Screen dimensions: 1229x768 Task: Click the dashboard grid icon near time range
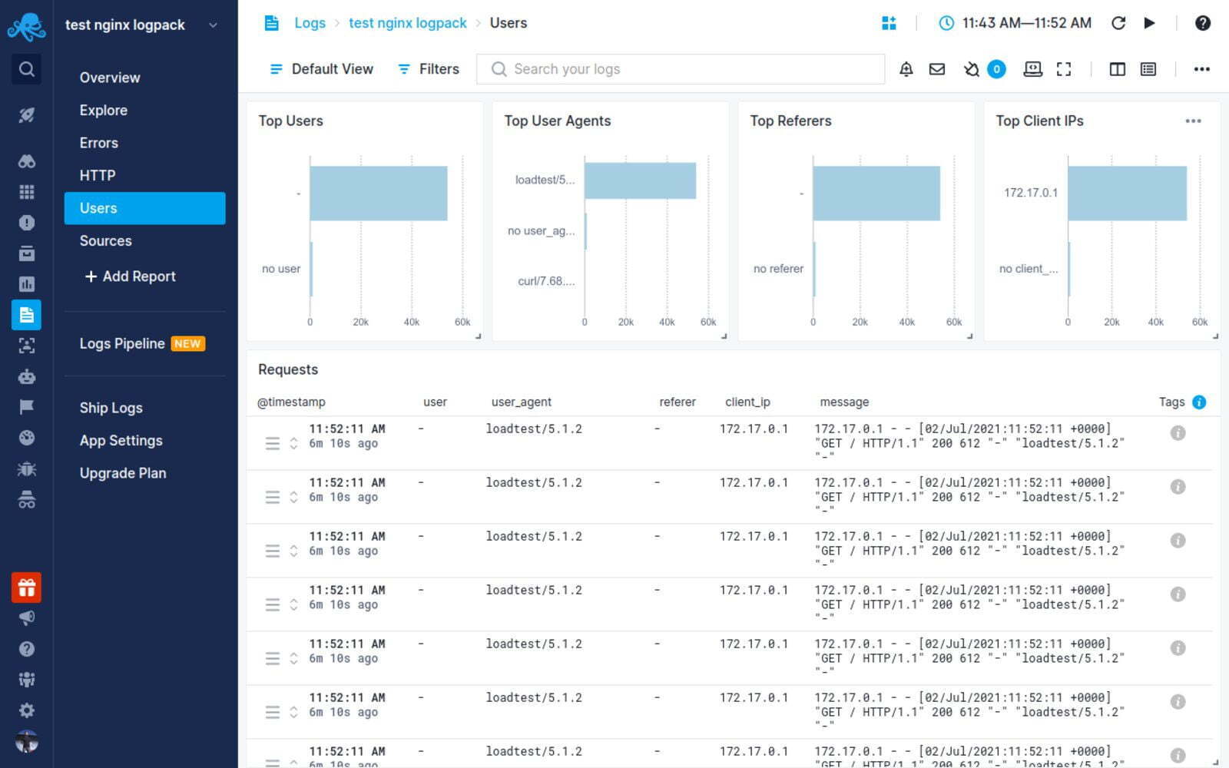889,23
